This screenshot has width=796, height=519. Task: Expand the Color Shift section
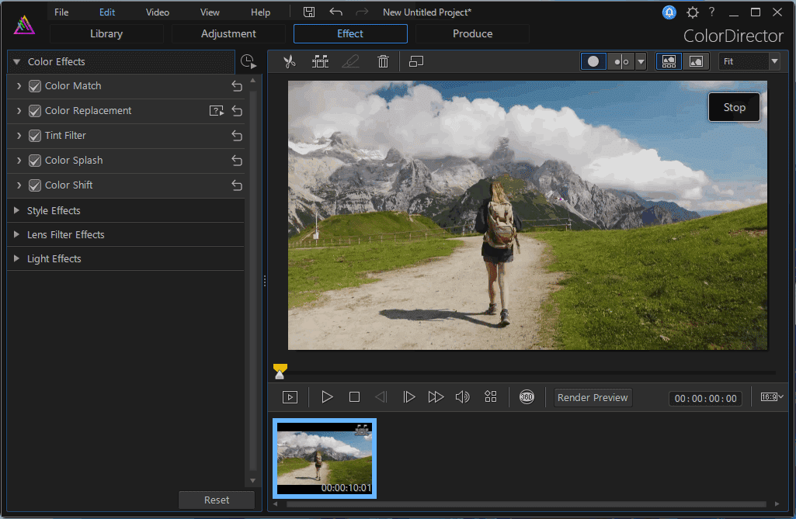pyautogui.click(x=19, y=185)
